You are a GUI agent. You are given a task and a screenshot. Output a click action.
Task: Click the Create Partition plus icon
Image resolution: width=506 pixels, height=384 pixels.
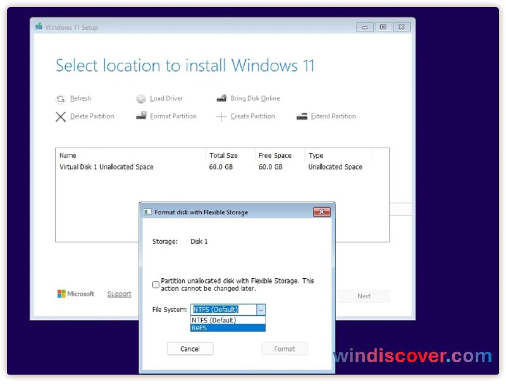[x=221, y=117]
